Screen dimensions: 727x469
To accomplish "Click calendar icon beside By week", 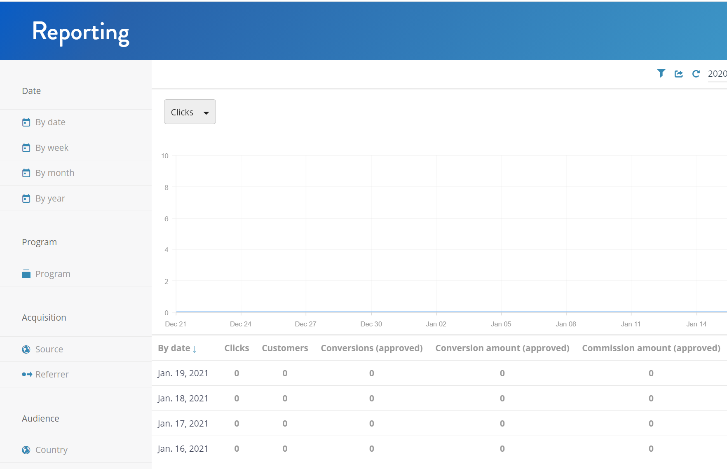I will [x=26, y=148].
